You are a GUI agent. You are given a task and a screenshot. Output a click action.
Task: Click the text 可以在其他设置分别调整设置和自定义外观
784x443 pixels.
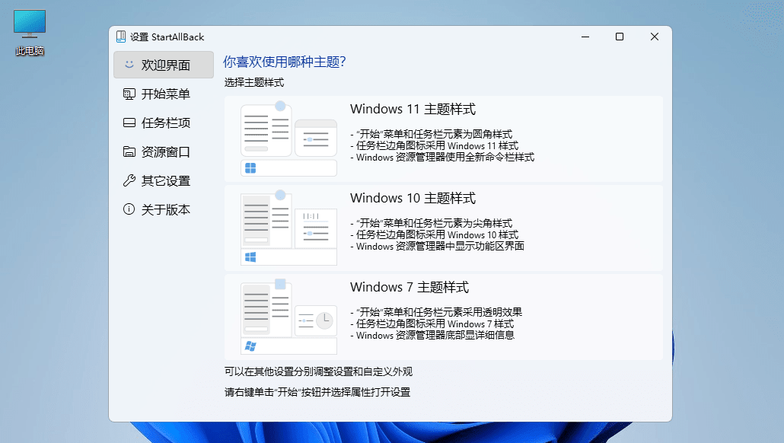point(318,371)
